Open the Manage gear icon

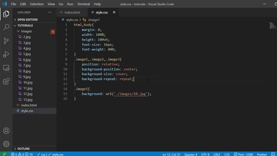coord(6,144)
